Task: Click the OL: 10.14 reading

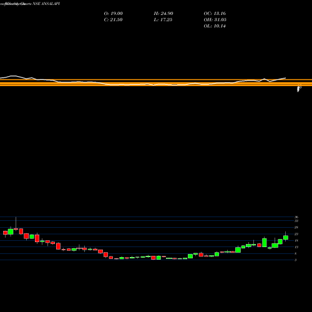Action: pos(215,26)
